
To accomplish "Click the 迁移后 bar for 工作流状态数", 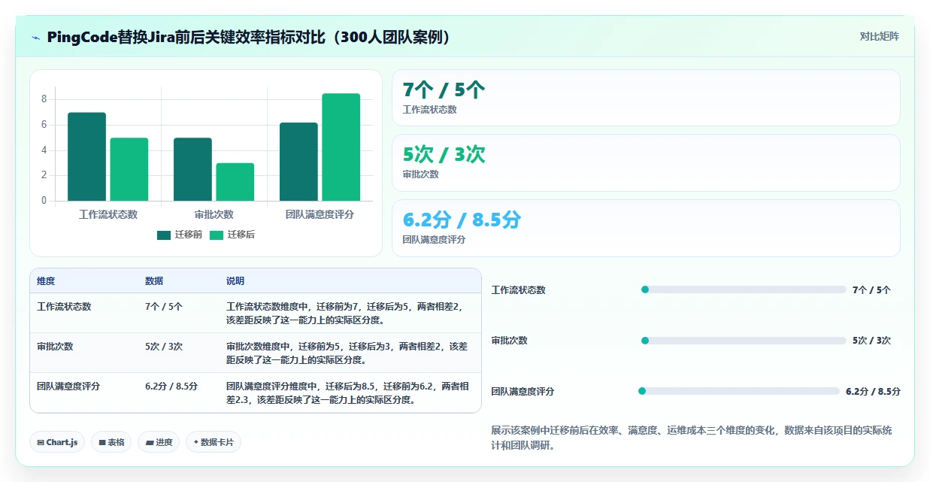I will (x=129, y=169).
